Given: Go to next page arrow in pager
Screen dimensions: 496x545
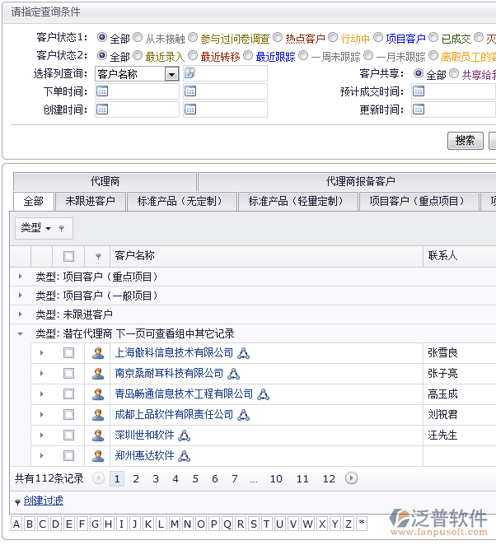Looking at the screenshot, I should pyautogui.click(x=352, y=478).
